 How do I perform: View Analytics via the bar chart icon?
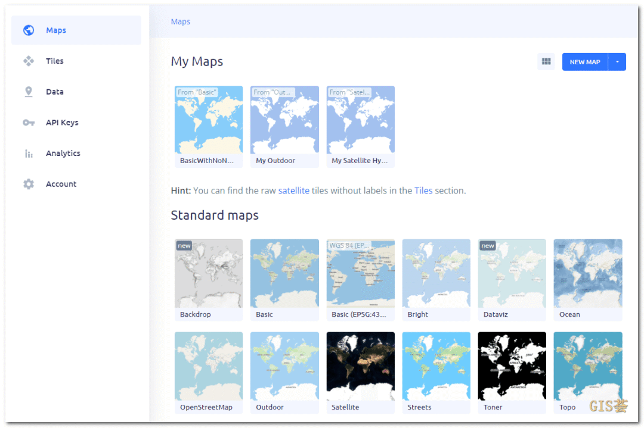[28, 153]
